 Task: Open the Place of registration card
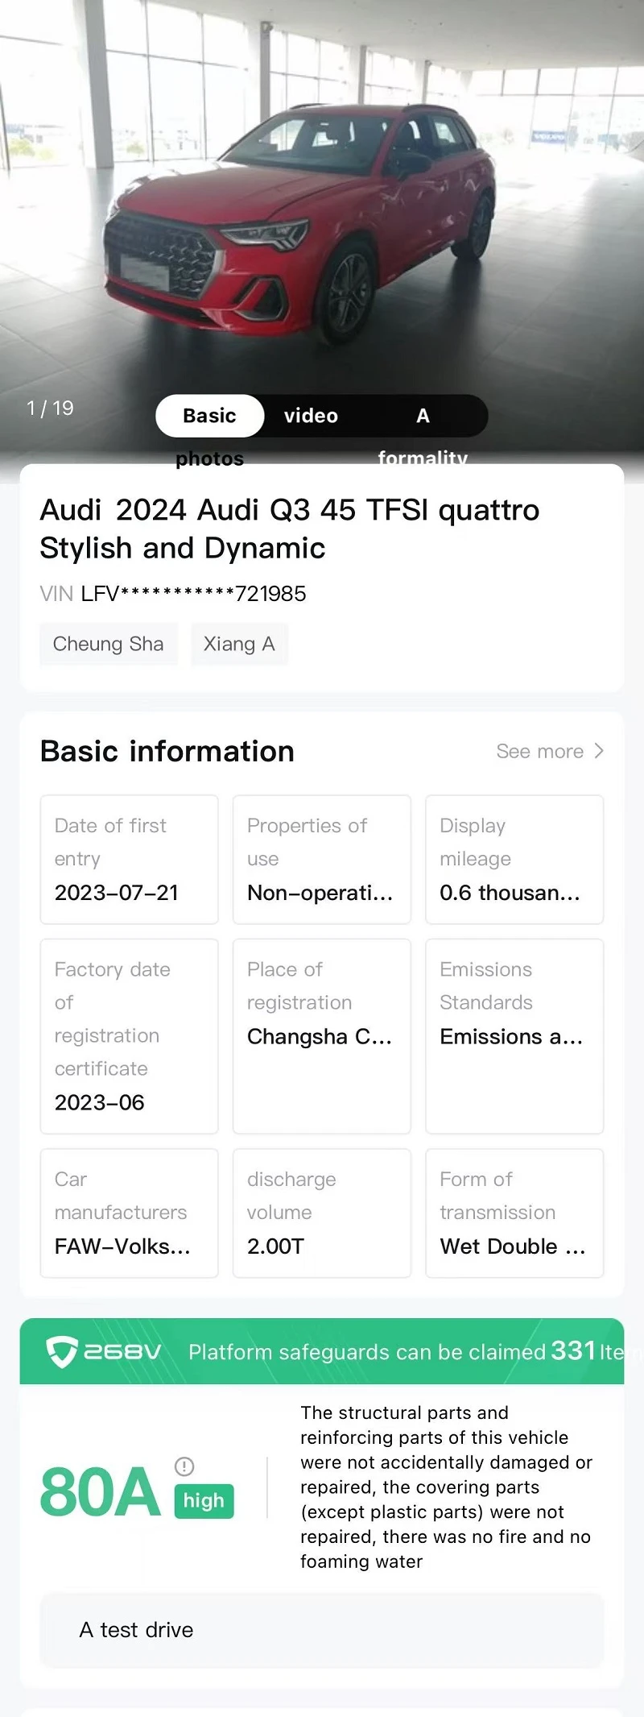coord(322,1036)
